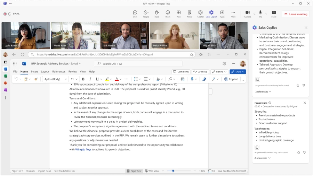Open meeting Notes
313x176 pixels.
[189, 14]
